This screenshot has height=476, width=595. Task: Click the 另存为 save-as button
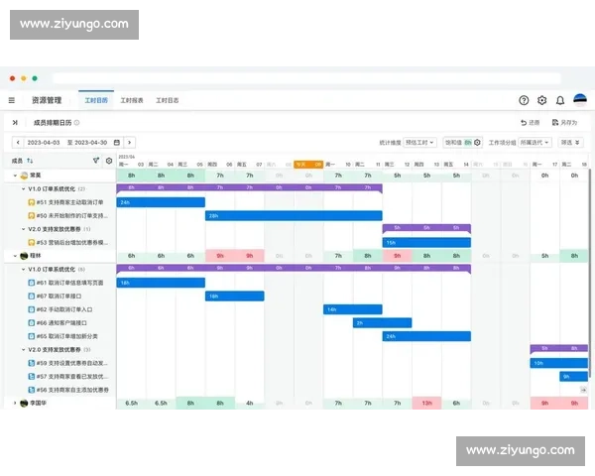(564, 122)
